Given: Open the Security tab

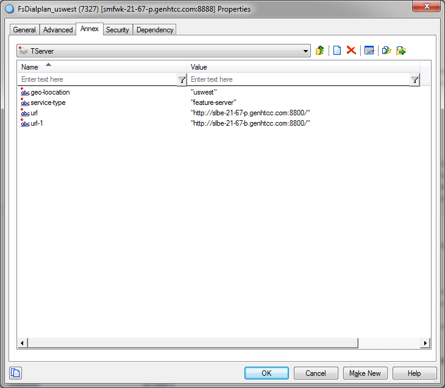Looking at the screenshot, I should click(x=118, y=29).
